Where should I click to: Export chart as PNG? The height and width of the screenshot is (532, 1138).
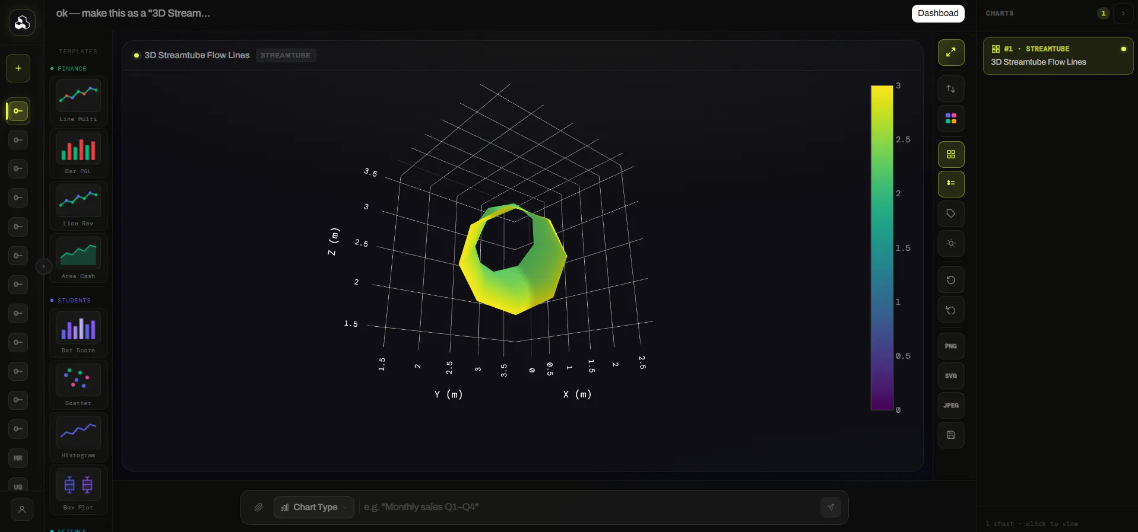[951, 346]
